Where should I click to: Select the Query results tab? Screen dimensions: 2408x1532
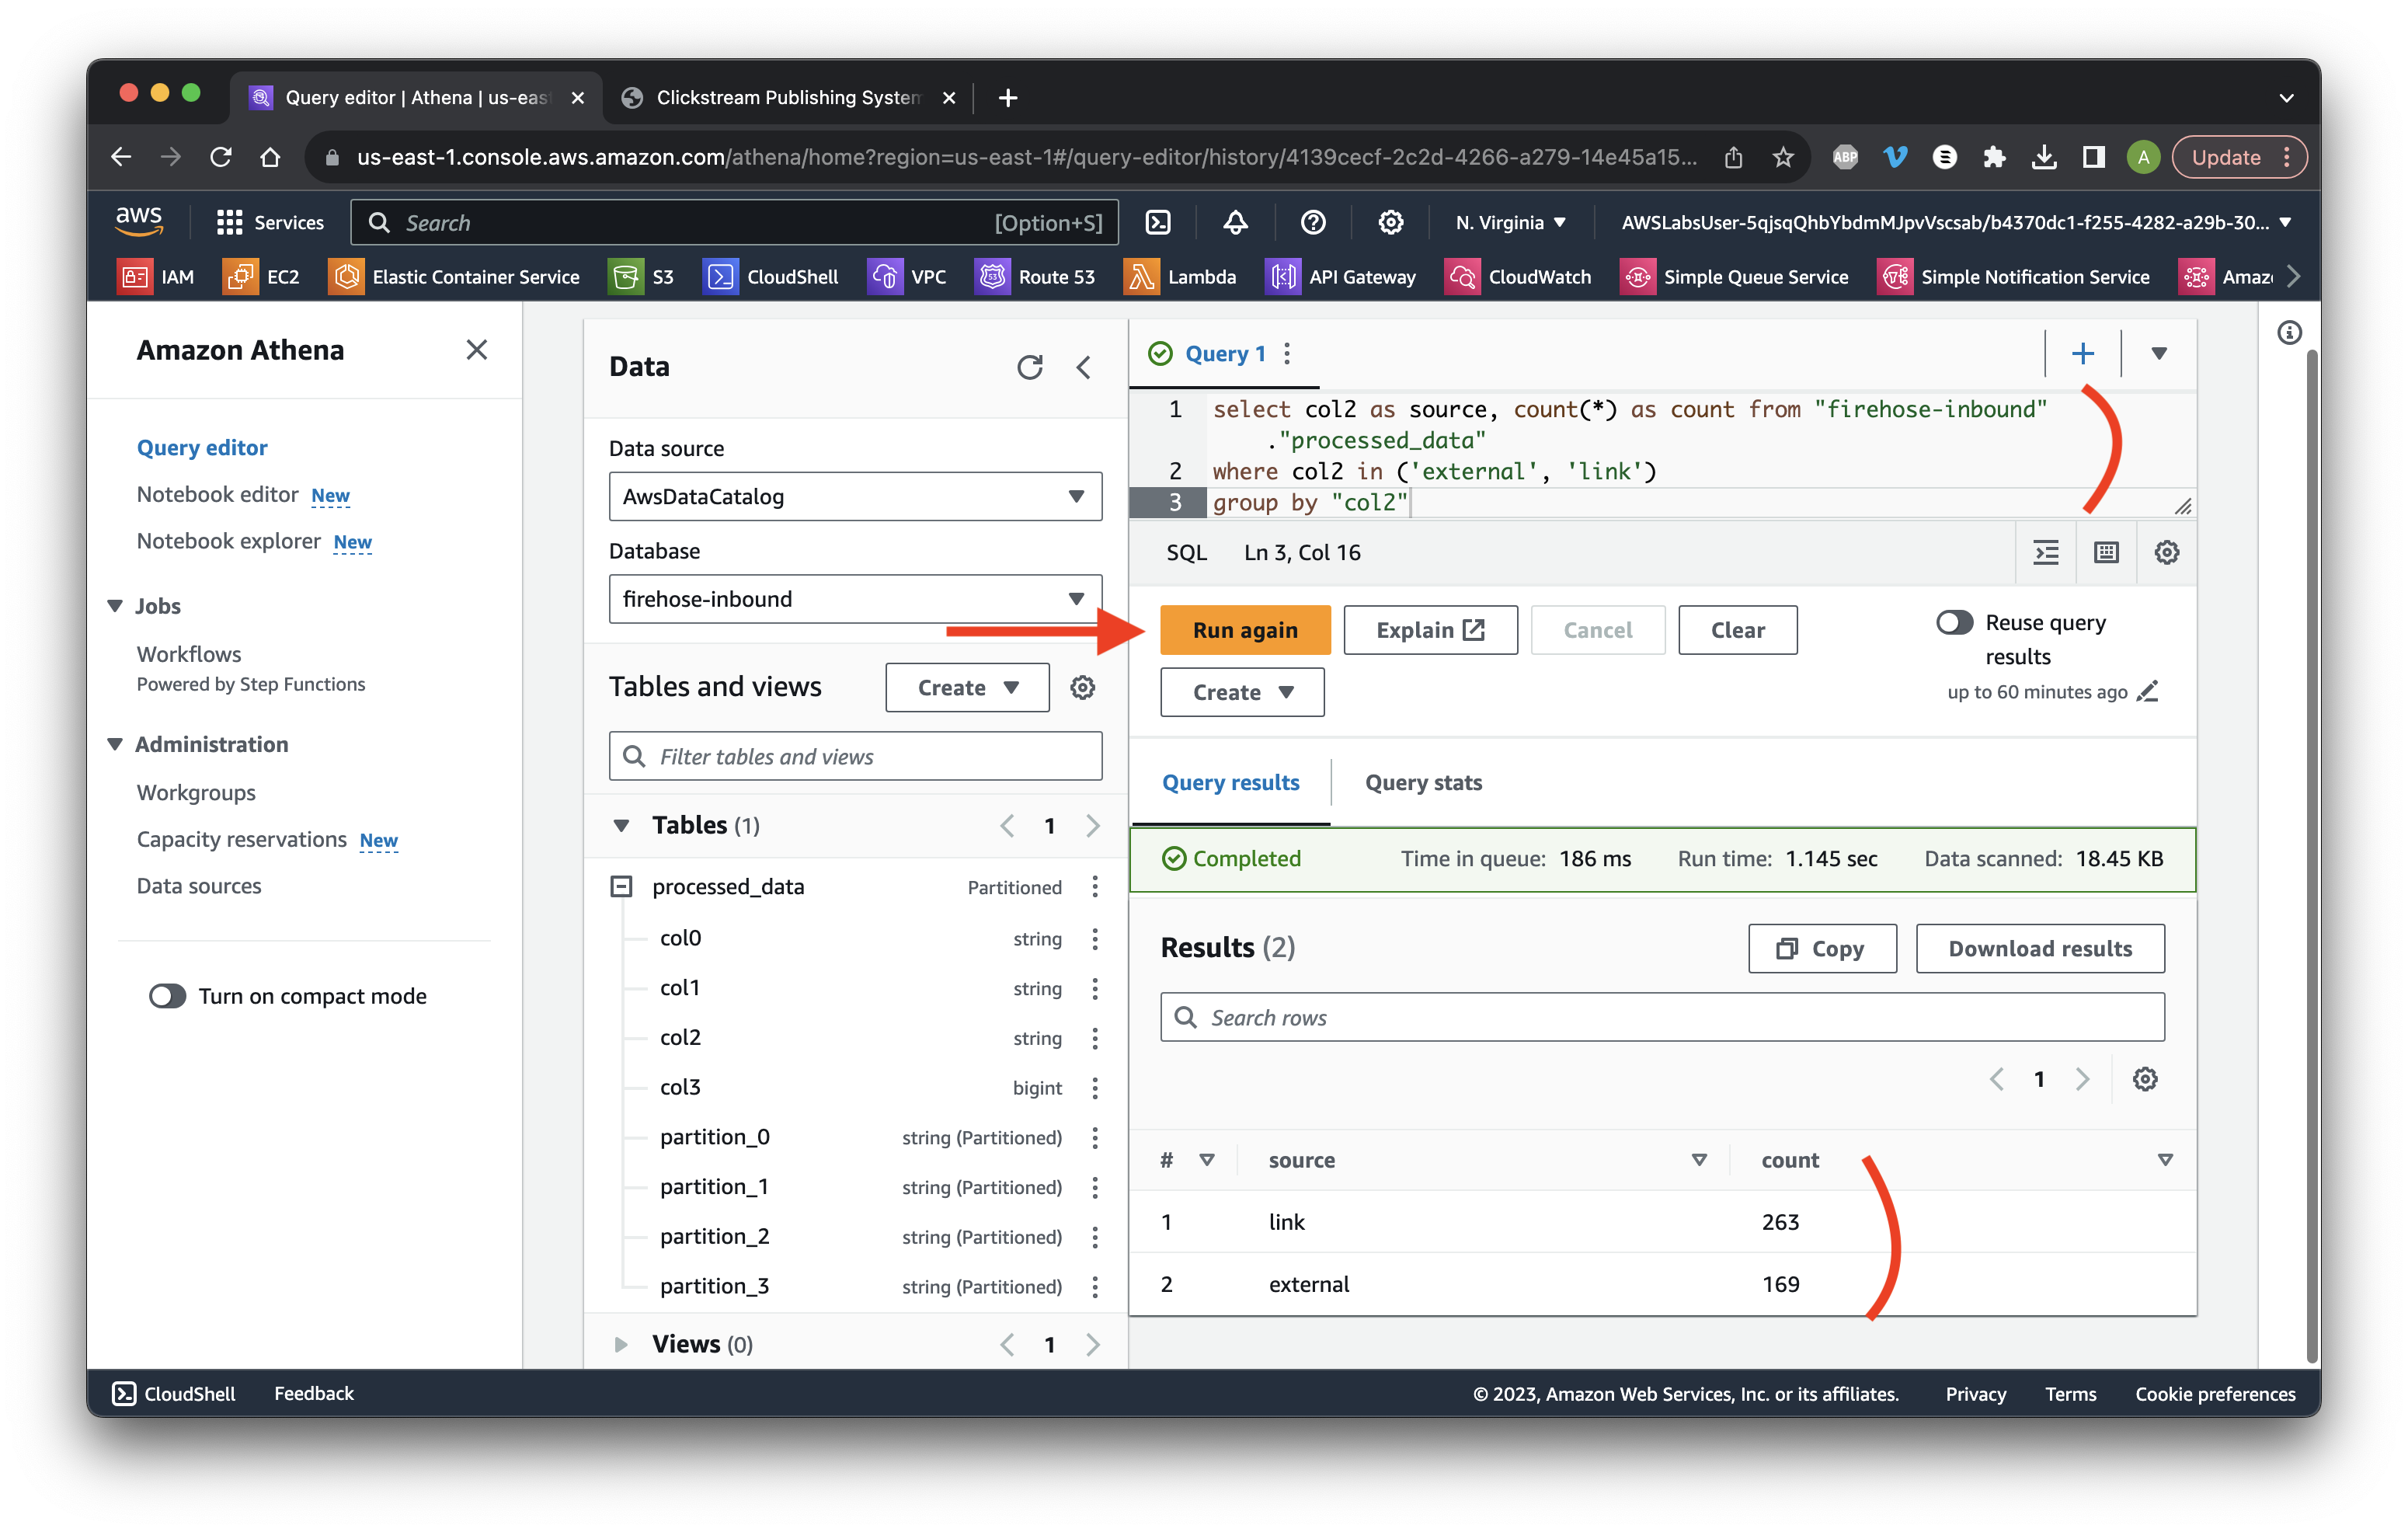click(1230, 782)
